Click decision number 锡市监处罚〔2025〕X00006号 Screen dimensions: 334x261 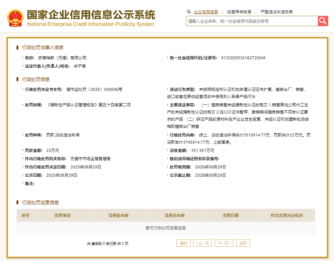[94, 89]
